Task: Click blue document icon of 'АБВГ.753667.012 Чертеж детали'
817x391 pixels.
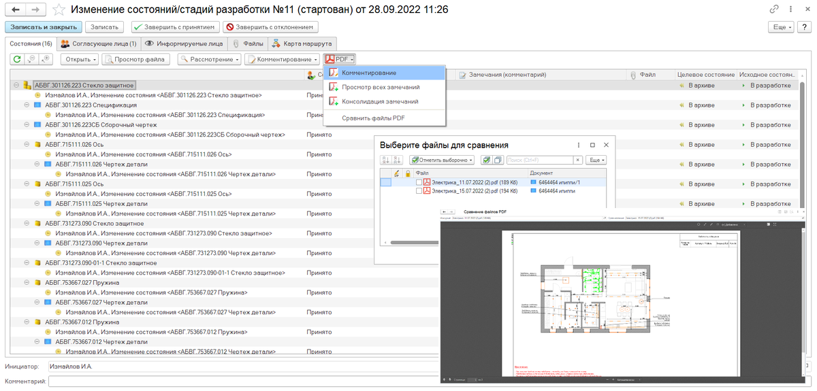Action: (x=47, y=341)
